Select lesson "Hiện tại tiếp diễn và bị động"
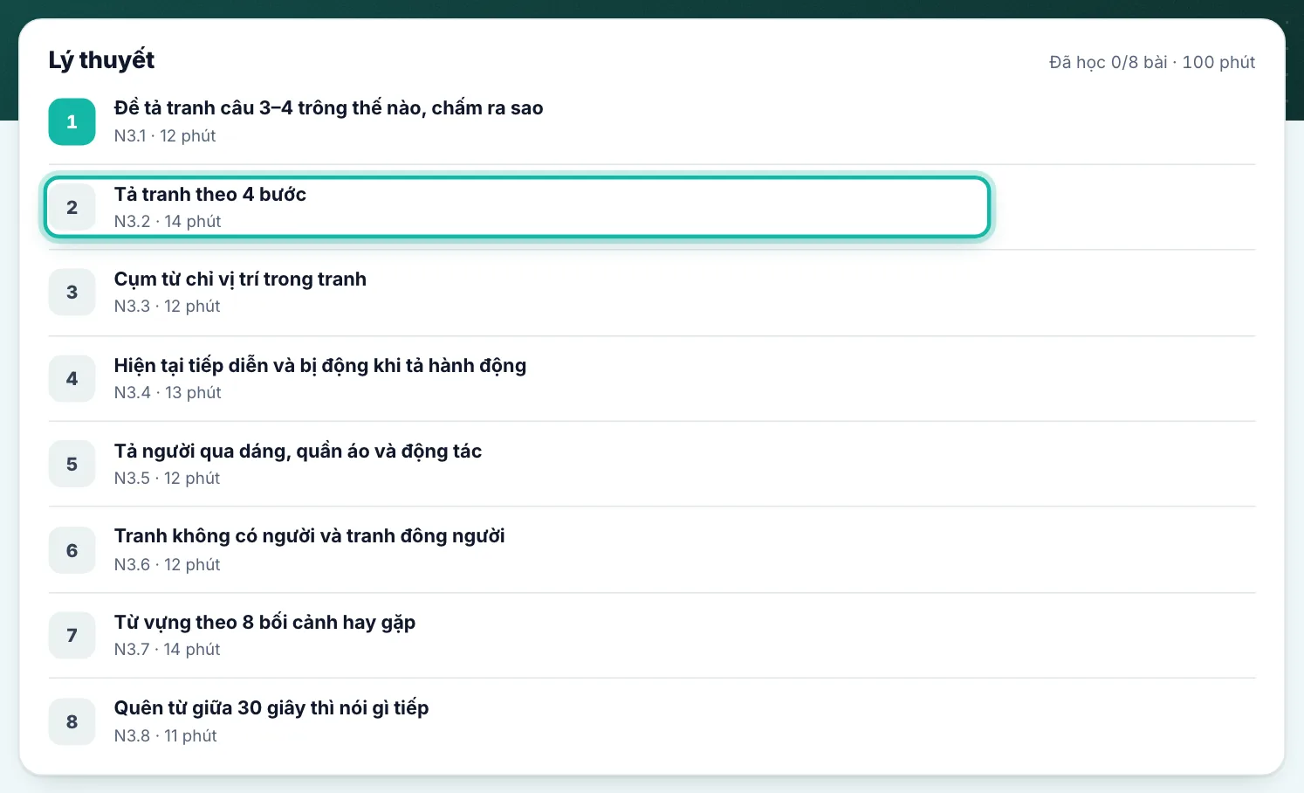Viewport: 1304px width, 793px height. (652, 378)
